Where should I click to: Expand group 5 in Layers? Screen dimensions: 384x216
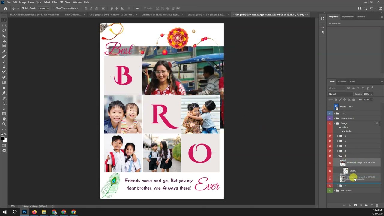337,141
